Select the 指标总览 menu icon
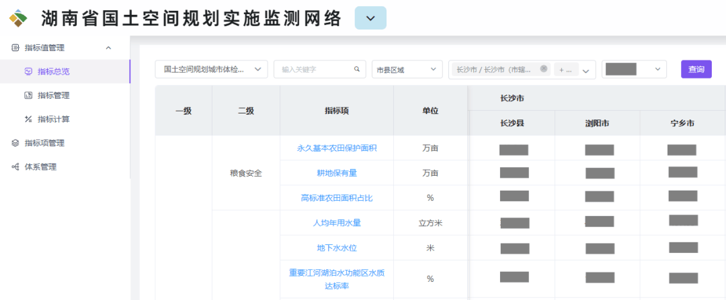The width and height of the screenshot is (726, 300). point(28,72)
